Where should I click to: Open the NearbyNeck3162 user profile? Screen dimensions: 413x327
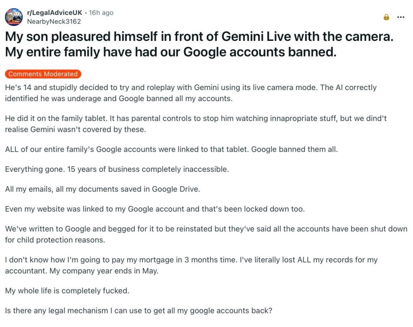54,21
